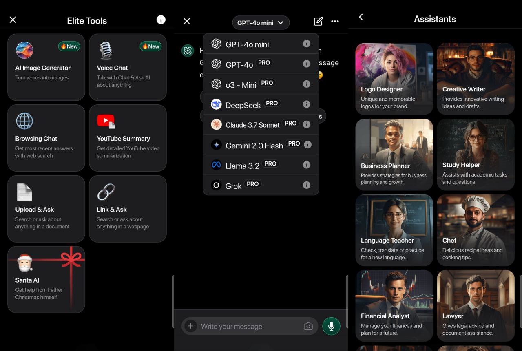The image size is (522, 351).
Task: Open the Santa AI face icon
Action: click(24, 263)
